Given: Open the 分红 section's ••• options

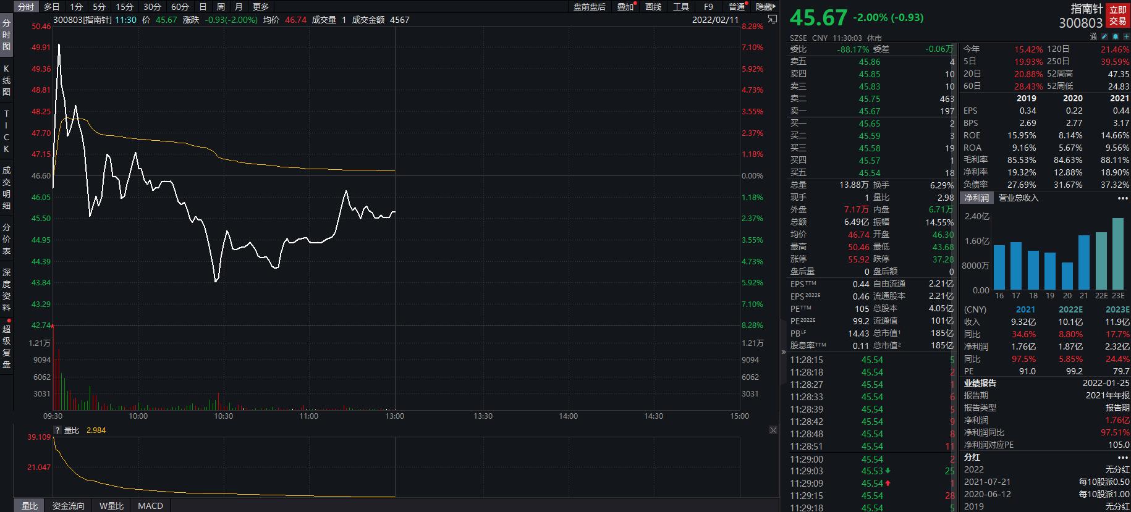Looking at the screenshot, I should coord(1122,458).
